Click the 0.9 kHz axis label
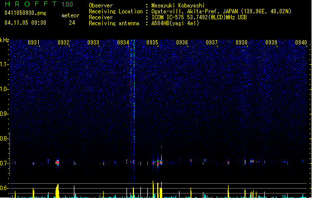 point(4,114)
